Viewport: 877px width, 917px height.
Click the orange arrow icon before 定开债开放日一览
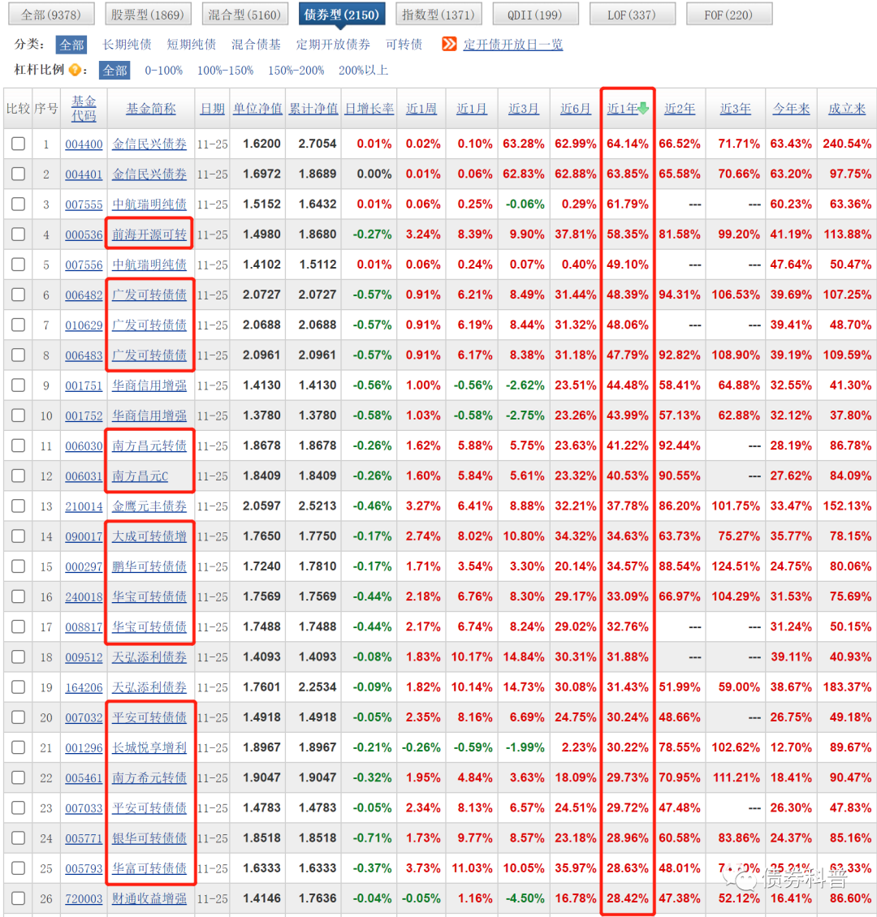point(449,44)
